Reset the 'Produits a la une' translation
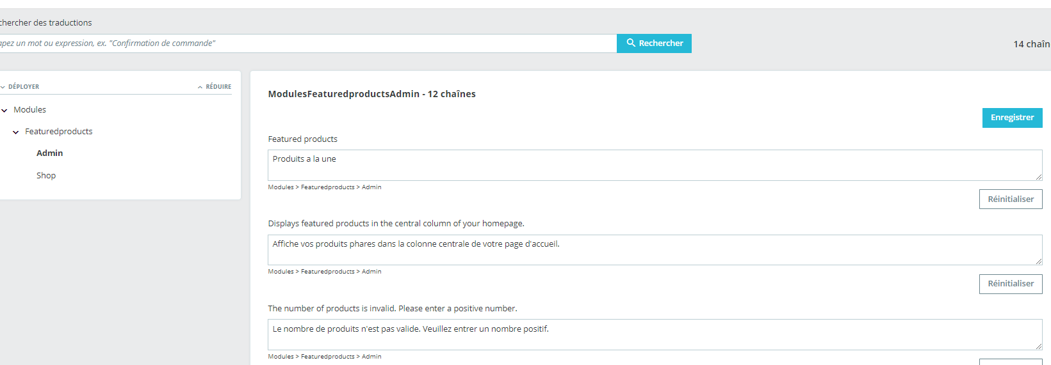The height and width of the screenshot is (365, 1051). 1011,199
